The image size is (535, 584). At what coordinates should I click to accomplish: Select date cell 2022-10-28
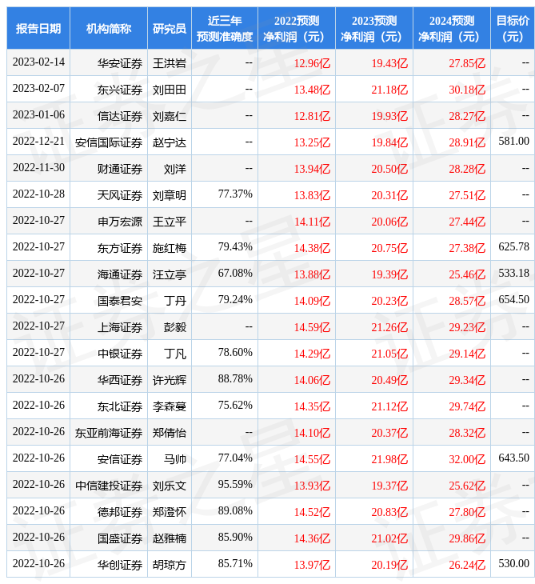[38, 194]
